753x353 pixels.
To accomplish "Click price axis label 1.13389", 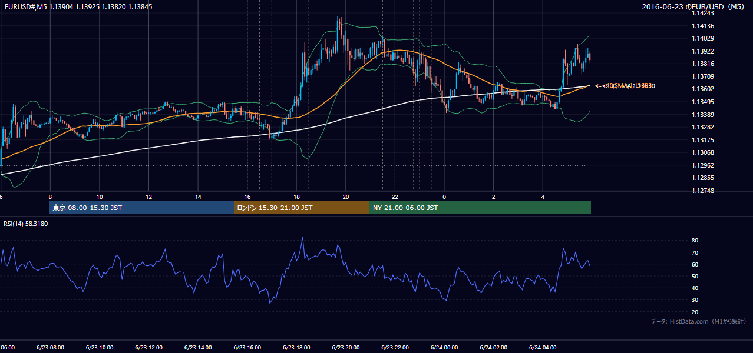I will (x=704, y=115).
